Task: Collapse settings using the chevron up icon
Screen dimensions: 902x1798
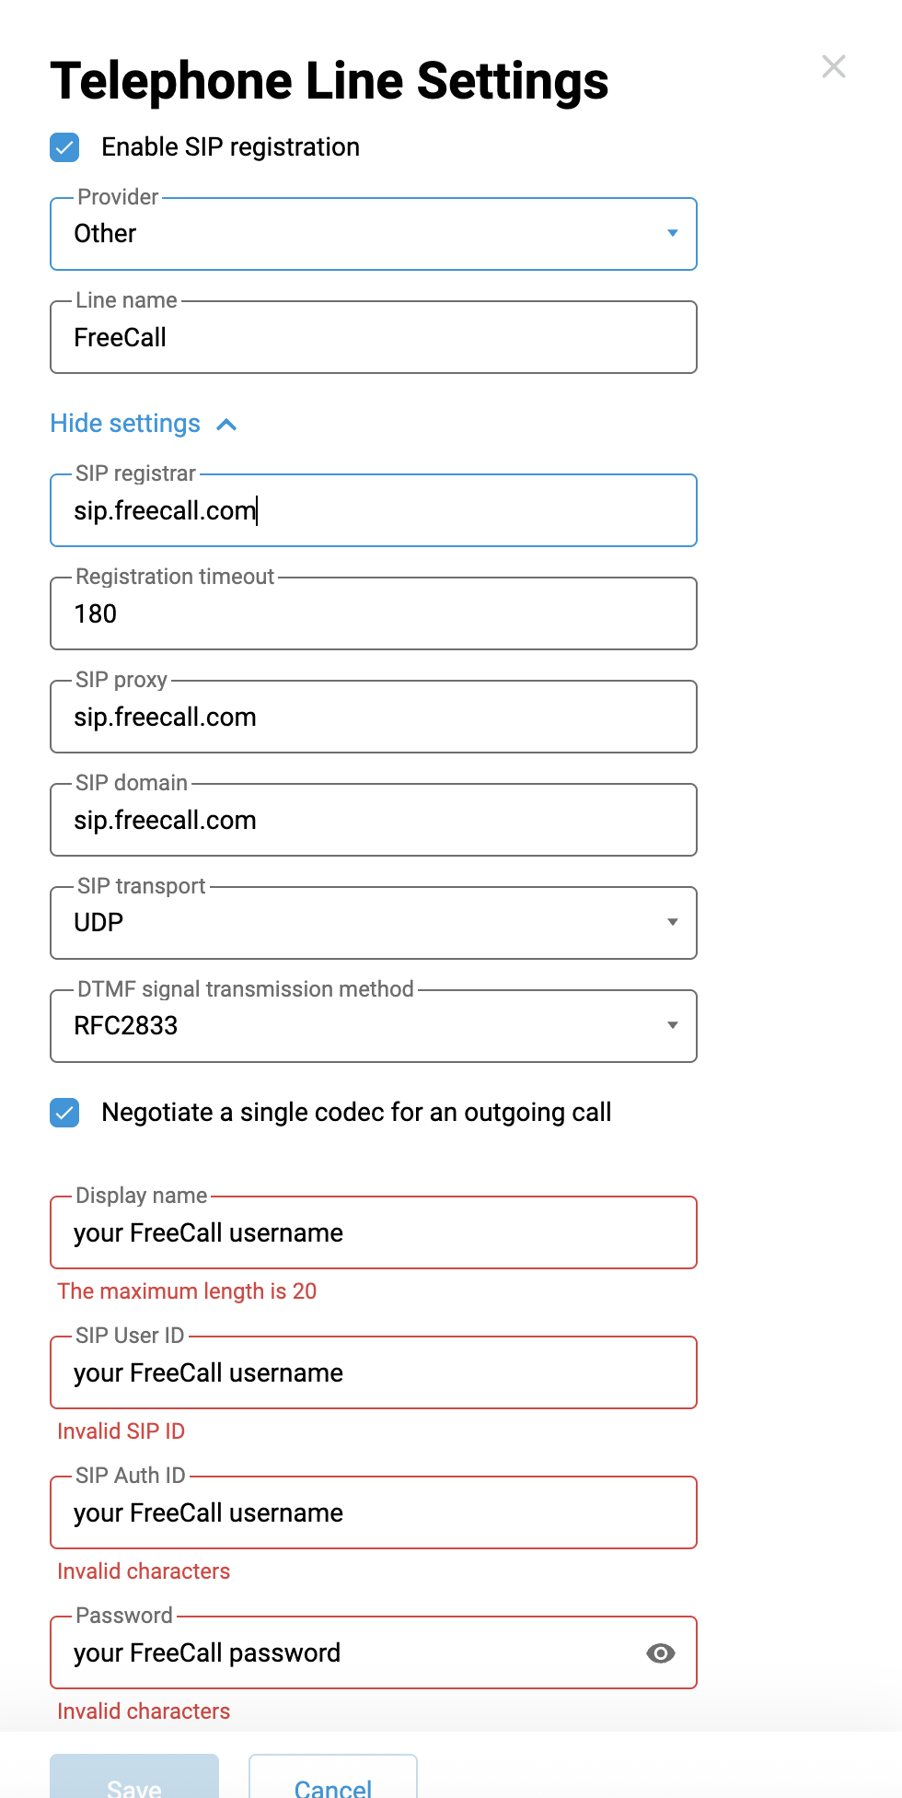Action: coord(226,425)
